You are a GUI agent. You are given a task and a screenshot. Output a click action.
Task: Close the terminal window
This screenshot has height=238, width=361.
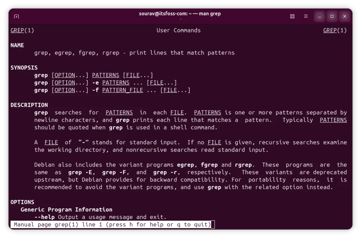coord(344,16)
